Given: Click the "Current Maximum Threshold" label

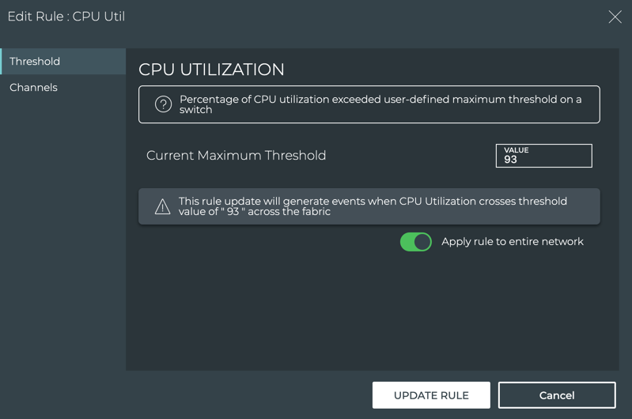Looking at the screenshot, I should pyautogui.click(x=236, y=156).
